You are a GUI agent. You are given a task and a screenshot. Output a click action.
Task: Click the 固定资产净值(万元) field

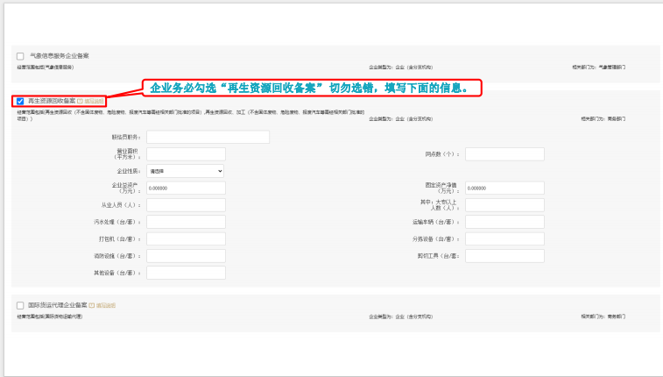pyautogui.click(x=504, y=188)
